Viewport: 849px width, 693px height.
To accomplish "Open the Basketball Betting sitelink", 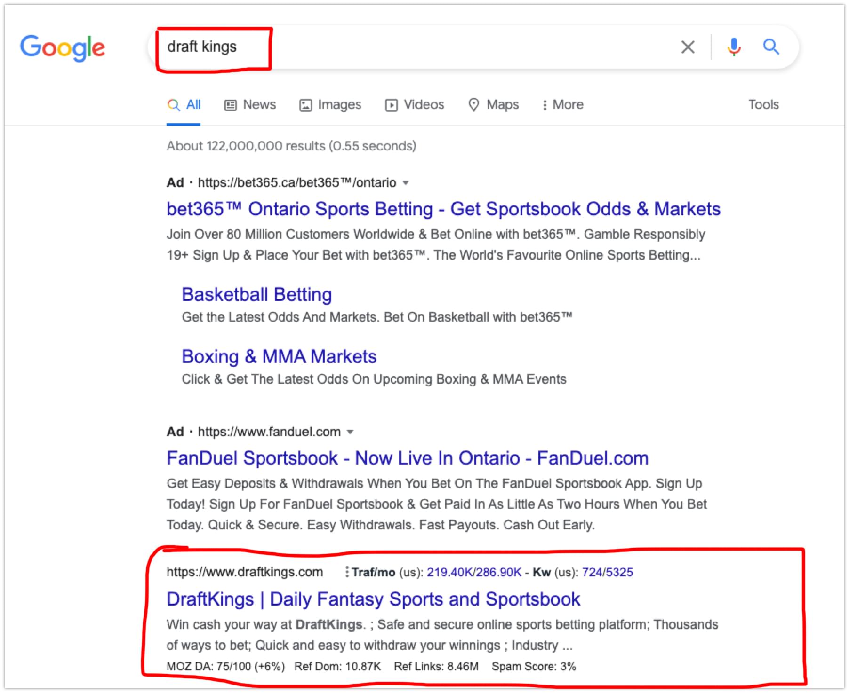I will [x=257, y=295].
